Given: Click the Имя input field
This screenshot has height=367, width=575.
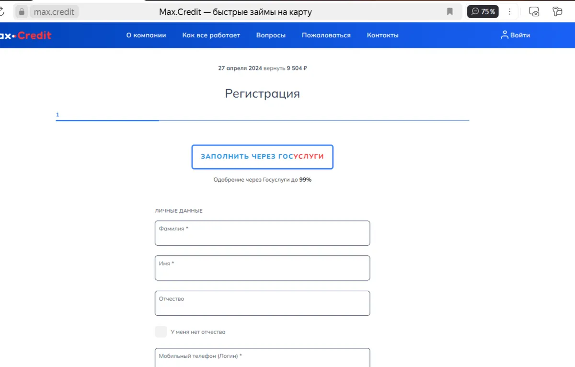Looking at the screenshot, I should (262, 268).
